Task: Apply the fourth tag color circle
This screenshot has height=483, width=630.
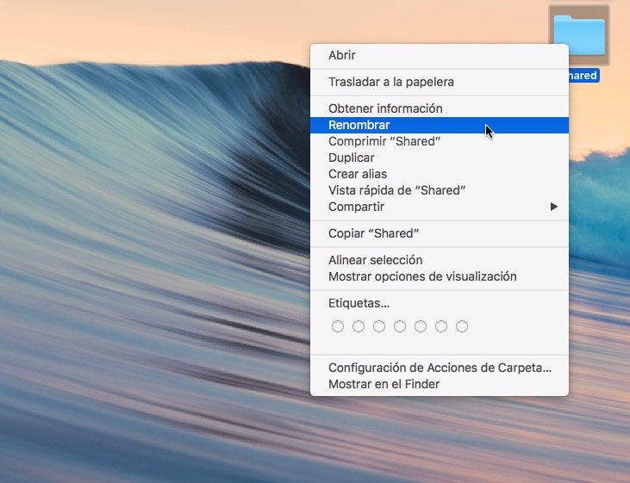Action: [400, 326]
